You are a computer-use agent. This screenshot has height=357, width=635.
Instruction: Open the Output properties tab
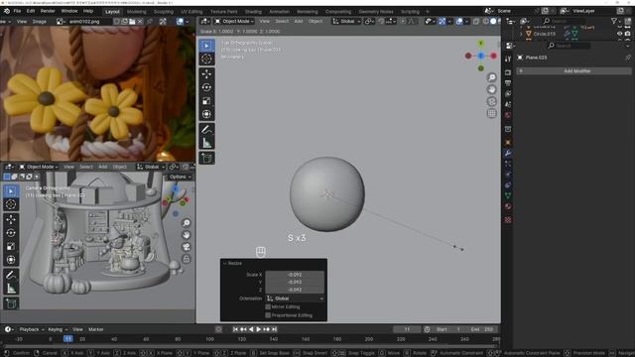[508, 83]
